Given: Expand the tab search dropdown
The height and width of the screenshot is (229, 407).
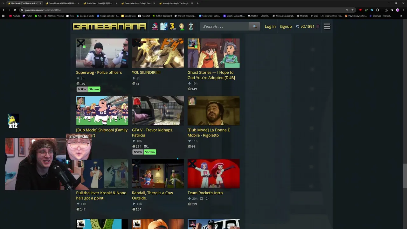Looking at the screenshot, I should [3, 3].
